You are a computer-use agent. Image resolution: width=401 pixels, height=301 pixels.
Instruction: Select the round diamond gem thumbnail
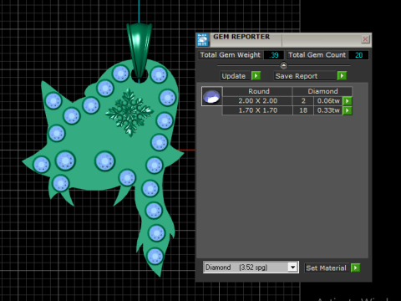(x=212, y=96)
